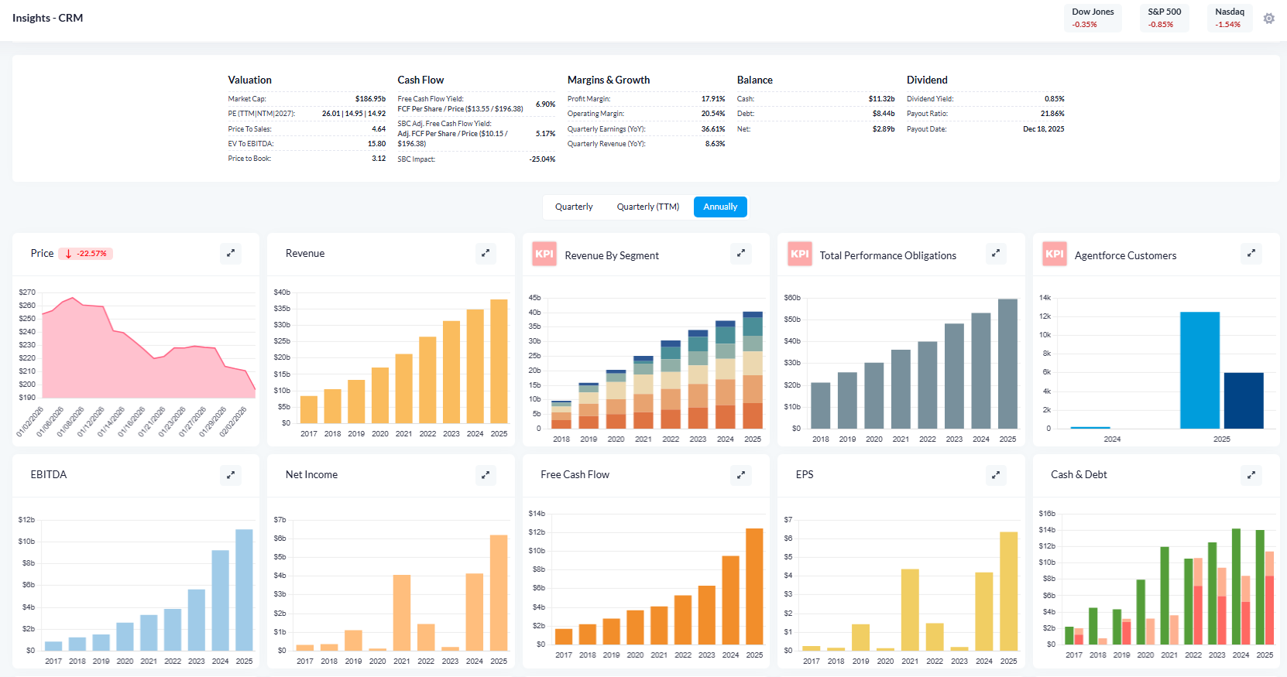This screenshot has width=1287, height=677.
Task: Open the settings gear icon
Action: 1268,19
